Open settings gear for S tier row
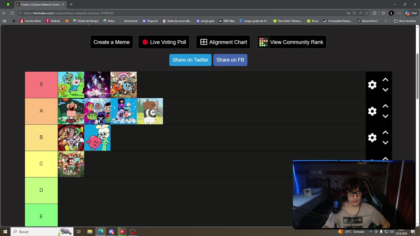 (x=372, y=85)
